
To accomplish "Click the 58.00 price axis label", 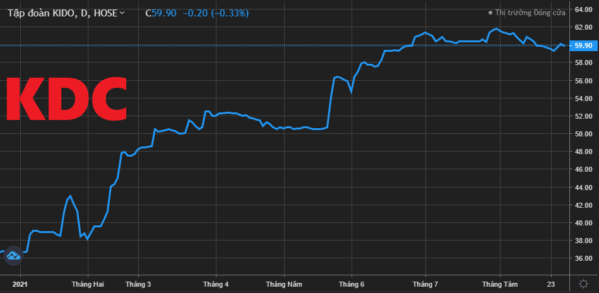I will [583, 63].
